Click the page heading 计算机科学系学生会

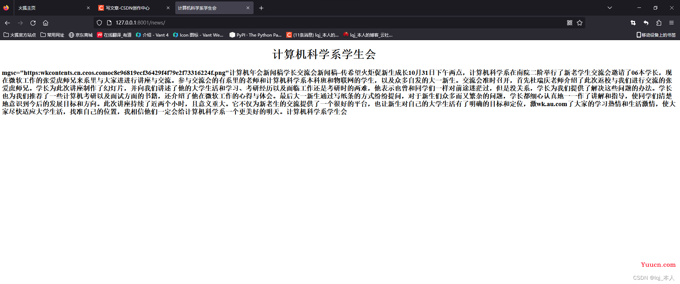[x=324, y=54]
